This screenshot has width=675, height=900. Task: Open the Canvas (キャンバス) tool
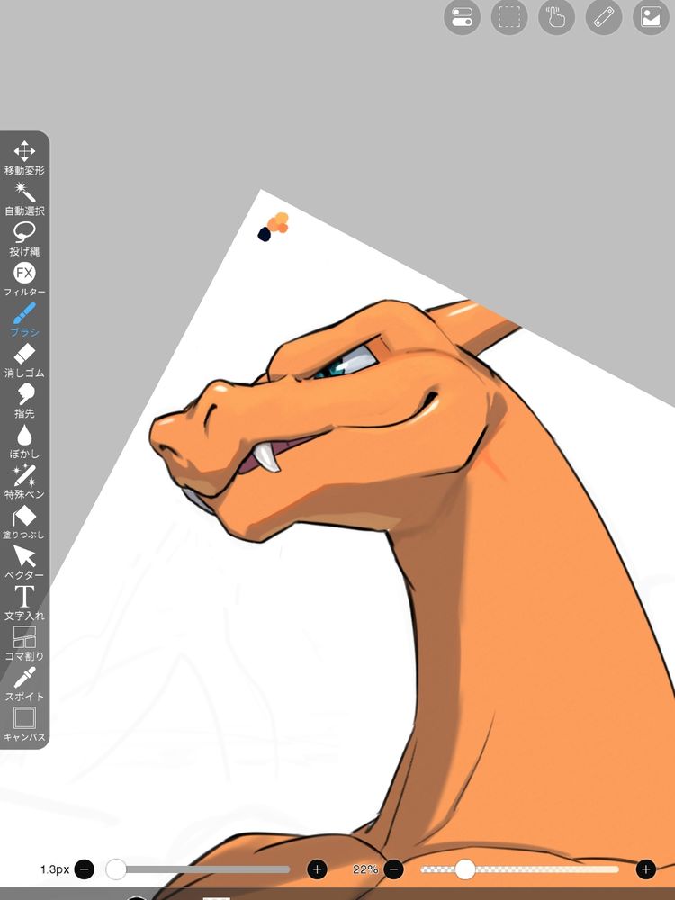point(24,724)
